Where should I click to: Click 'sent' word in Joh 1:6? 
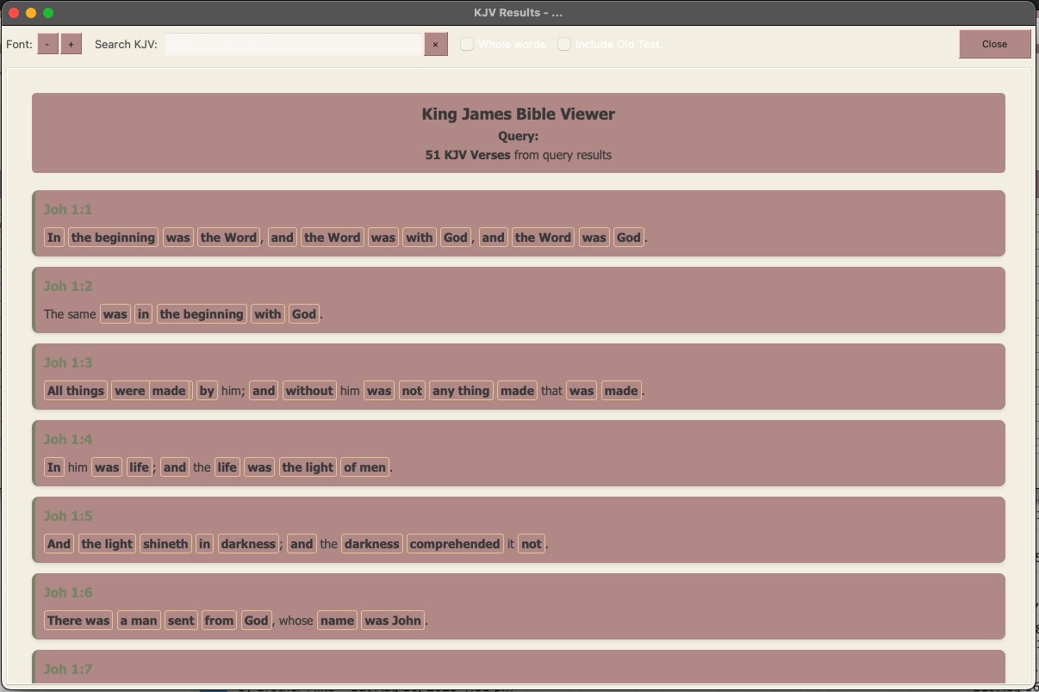click(x=181, y=621)
